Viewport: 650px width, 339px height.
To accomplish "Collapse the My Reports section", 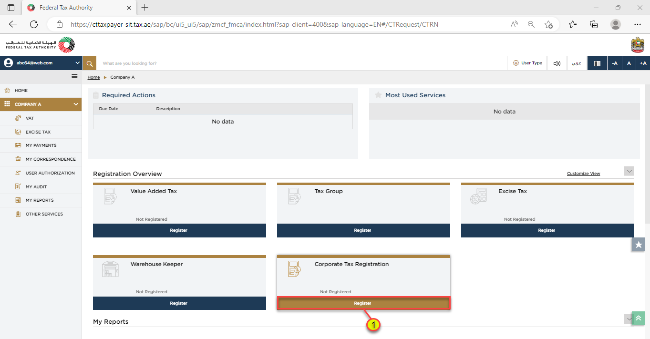I will pos(628,318).
